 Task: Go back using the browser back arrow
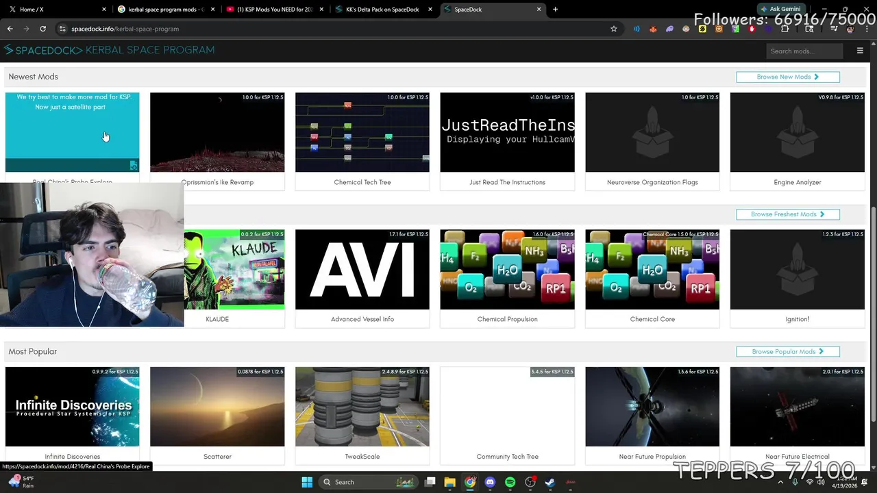10,29
